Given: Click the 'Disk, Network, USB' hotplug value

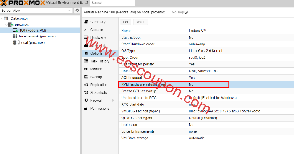Looking at the screenshot, I should coord(204,71).
